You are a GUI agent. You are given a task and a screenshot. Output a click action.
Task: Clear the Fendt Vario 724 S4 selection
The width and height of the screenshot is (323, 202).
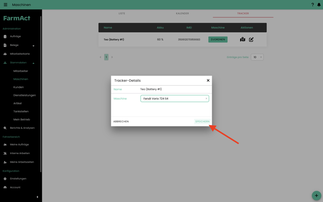point(206,99)
